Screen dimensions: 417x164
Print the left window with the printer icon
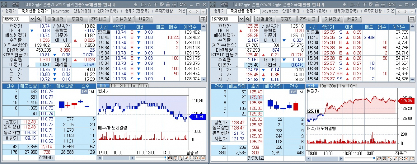168,5
